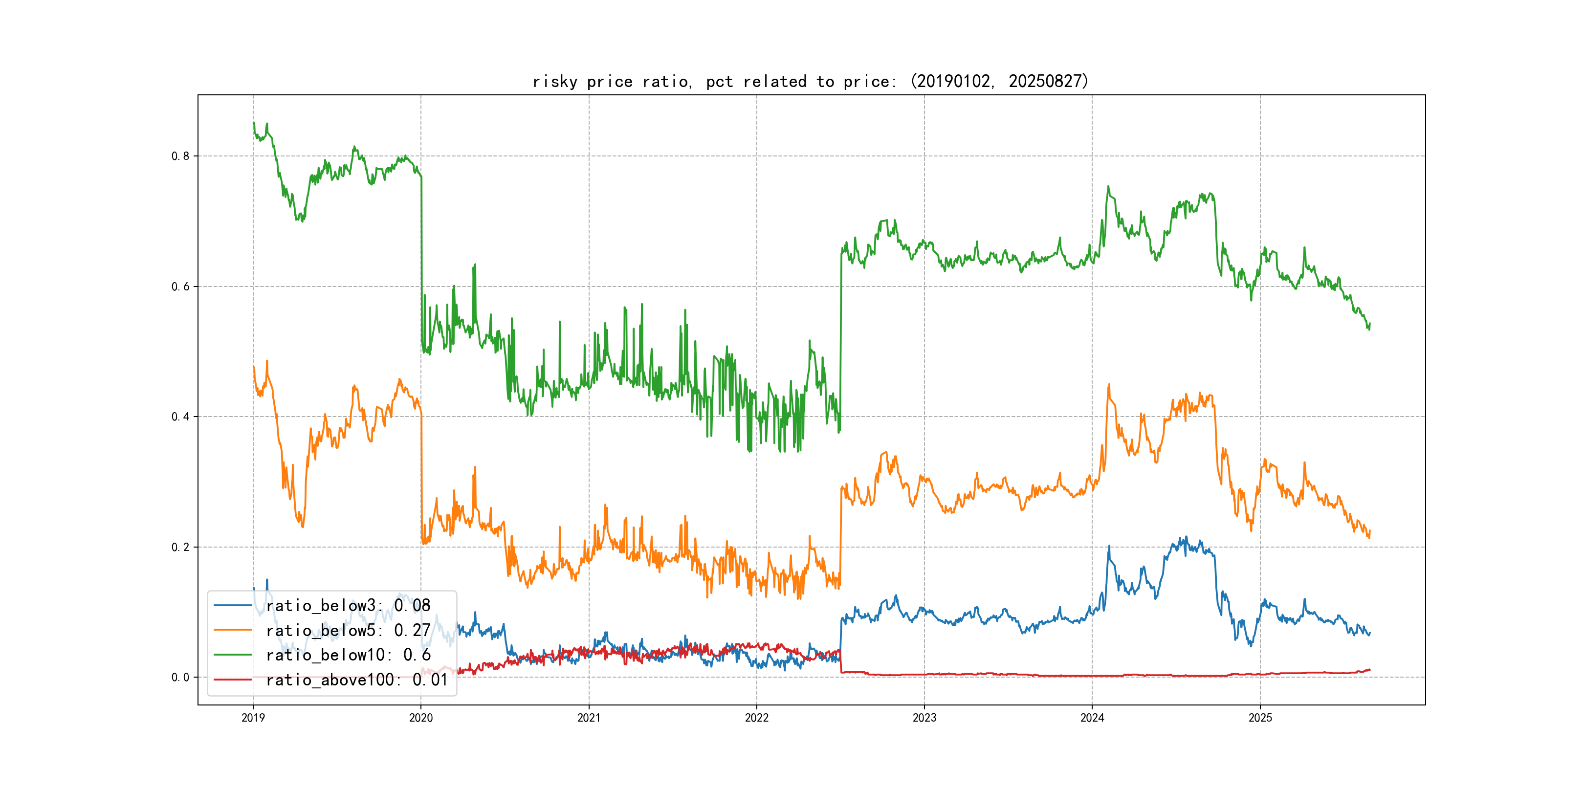Click the orange ratio_below5 legend line

tap(232, 630)
